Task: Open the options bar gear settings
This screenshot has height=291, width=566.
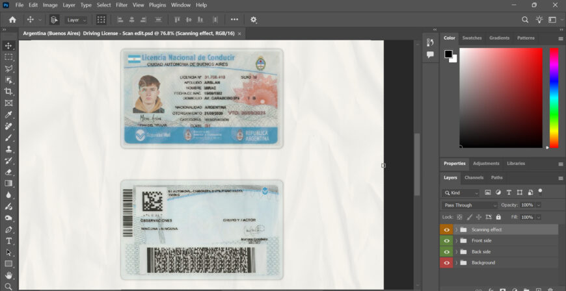Action: [x=254, y=20]
